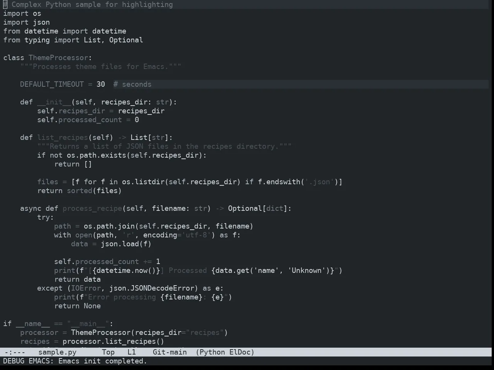Click 'json.load(f)' call
494x370 pixels.
click(x=126, y=244)
